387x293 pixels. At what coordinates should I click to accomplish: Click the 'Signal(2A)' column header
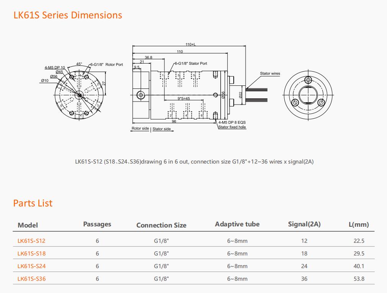click(x=304, y=224)
